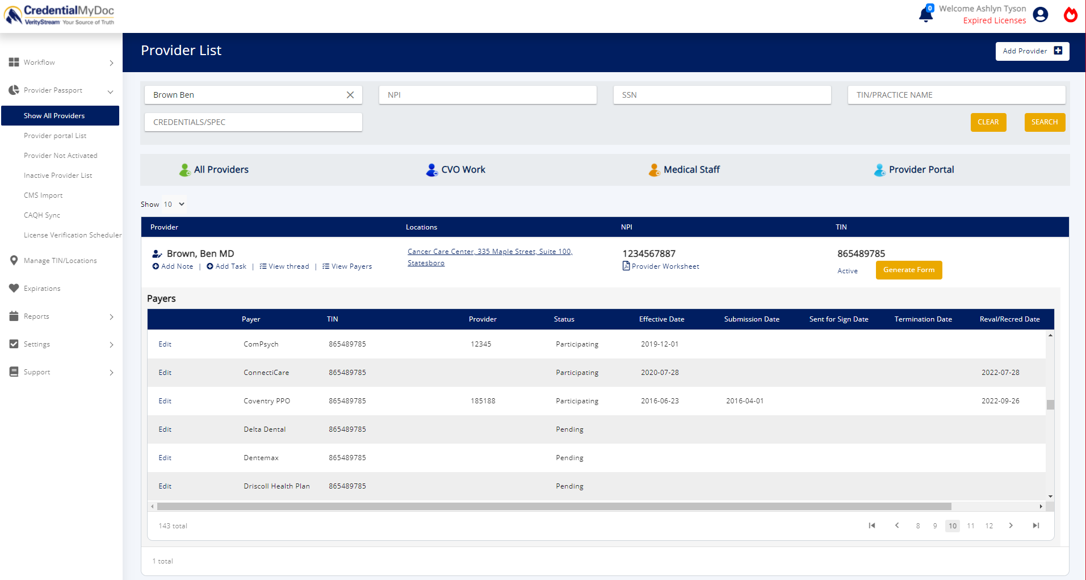Open the user account profile icon
The image size is (1086, 580).
point(1041,15)
